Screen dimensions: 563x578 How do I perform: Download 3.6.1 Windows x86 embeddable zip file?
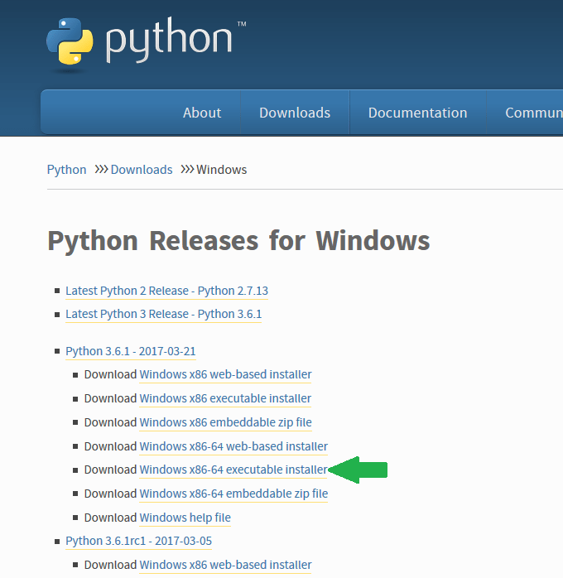225,422
